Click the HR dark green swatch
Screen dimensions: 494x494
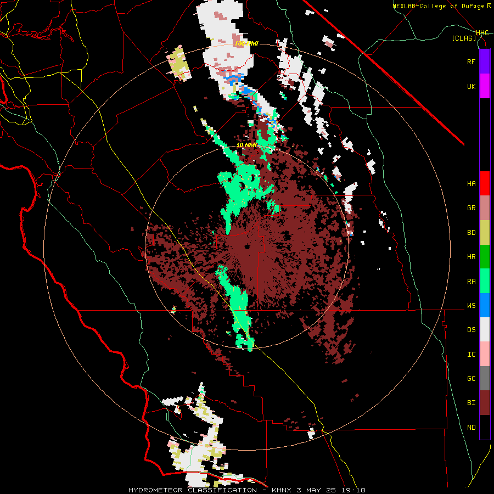click(485, 256)
